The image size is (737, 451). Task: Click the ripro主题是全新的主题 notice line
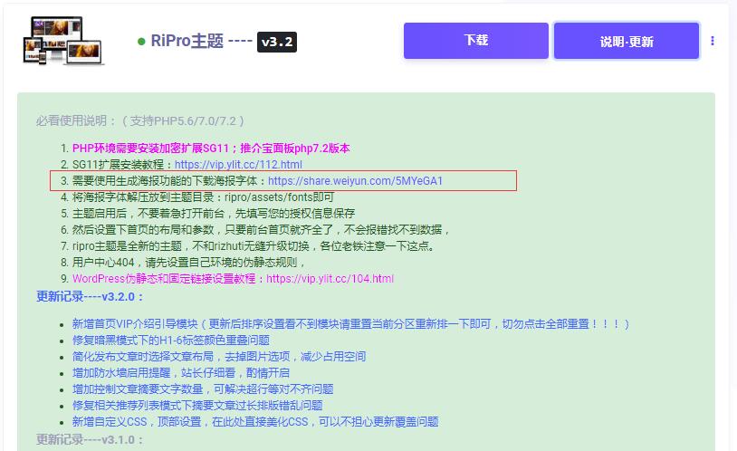click(254, 246)
